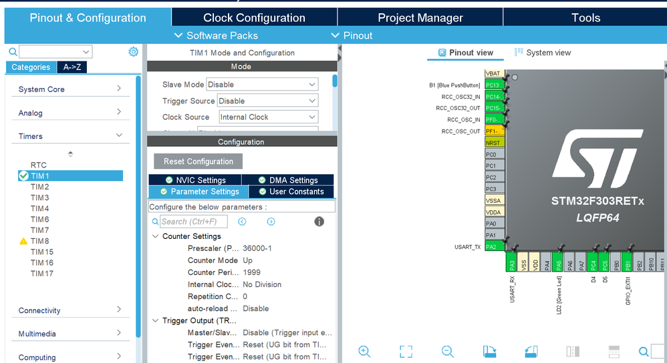Screen dimensions: 667x363
Task: Collapse Timers category
Action: pyautogui.click(x=70, y=136)
